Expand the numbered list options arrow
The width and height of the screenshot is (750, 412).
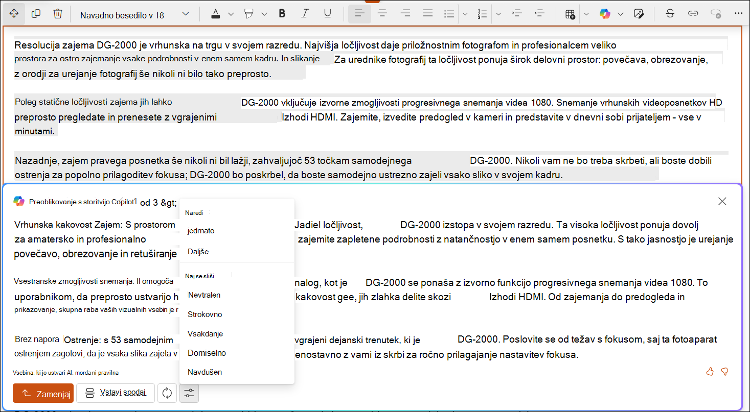(498, 14)
